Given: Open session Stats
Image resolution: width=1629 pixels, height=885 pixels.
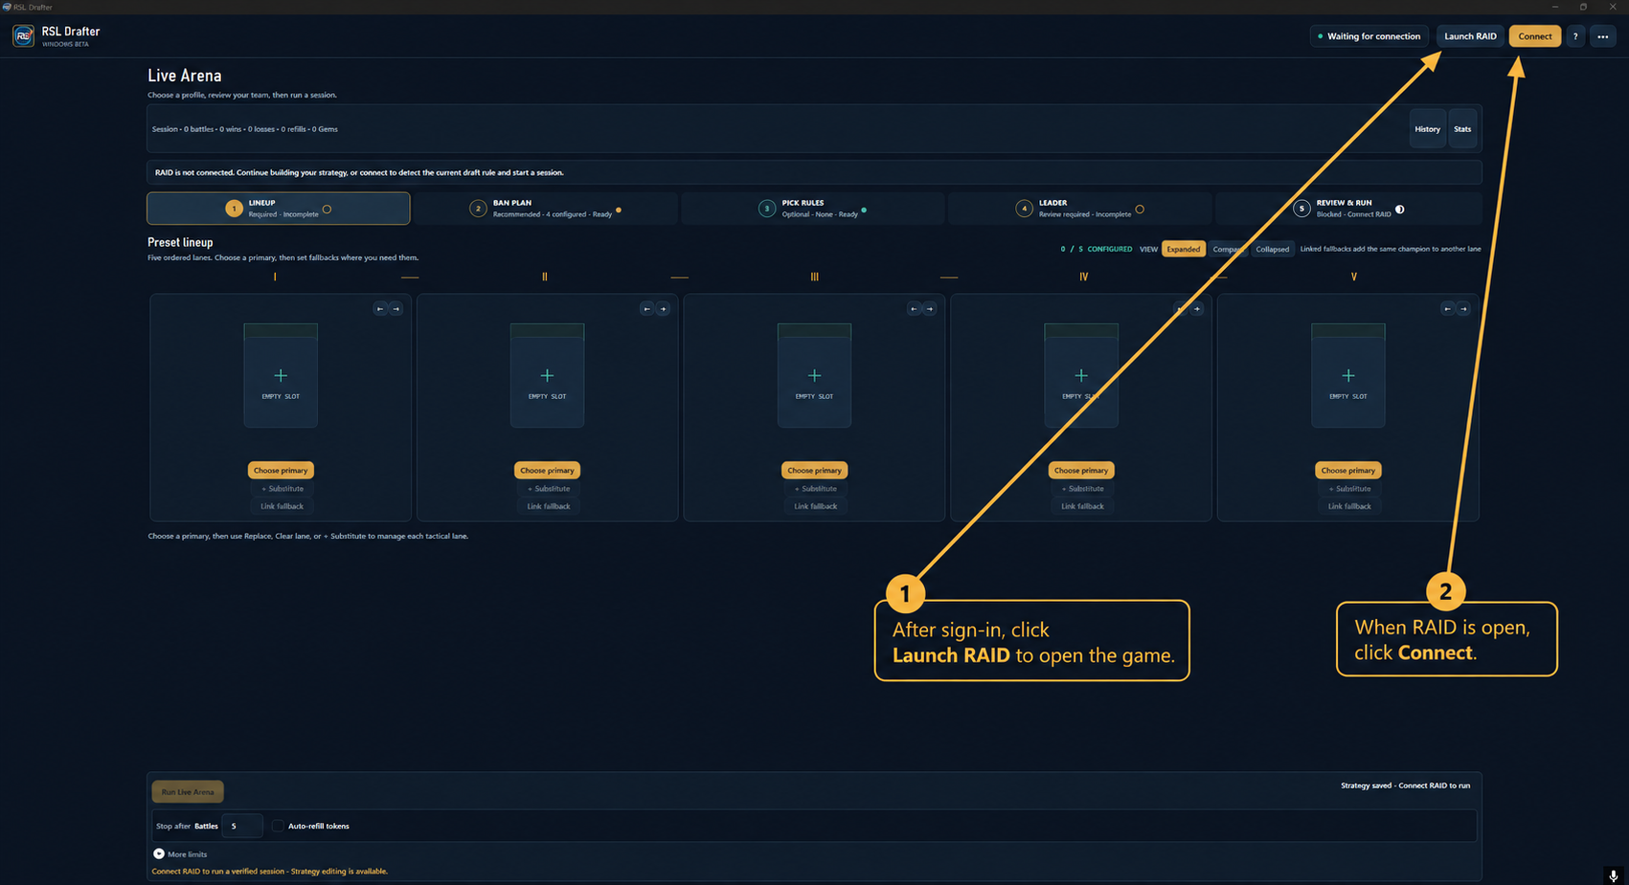Looking at the screenshot, I should point(1462,129).
